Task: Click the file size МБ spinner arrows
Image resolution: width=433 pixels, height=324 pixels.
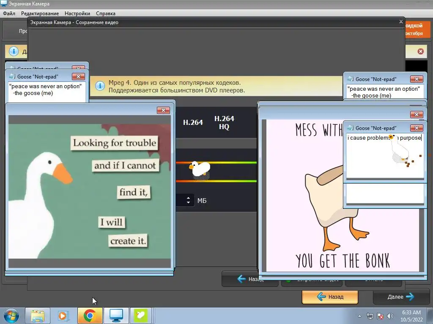Action: pos(188,200)
